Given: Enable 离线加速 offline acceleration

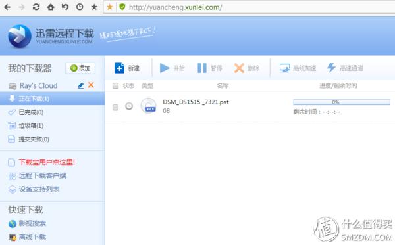Looking at the screenshot, I should pos(298,68).
